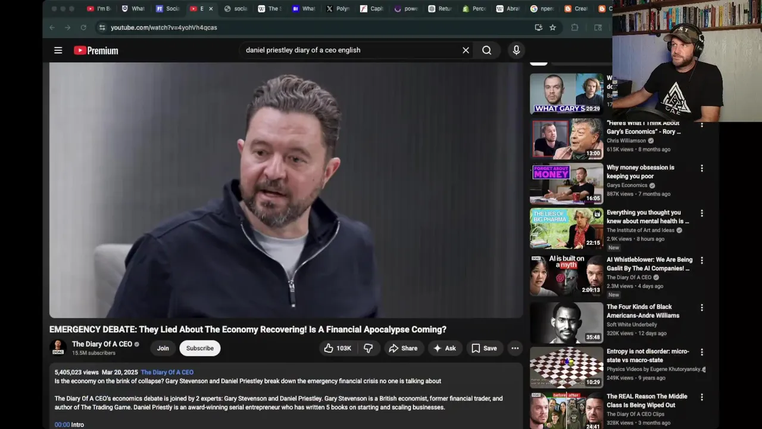Open options for "Why money obsession" video

tap(702, 169)
